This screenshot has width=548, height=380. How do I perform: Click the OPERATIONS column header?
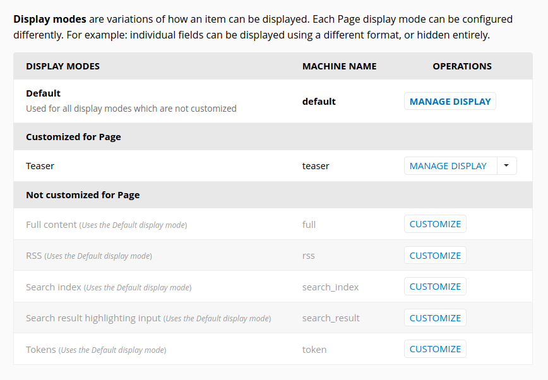462,66
